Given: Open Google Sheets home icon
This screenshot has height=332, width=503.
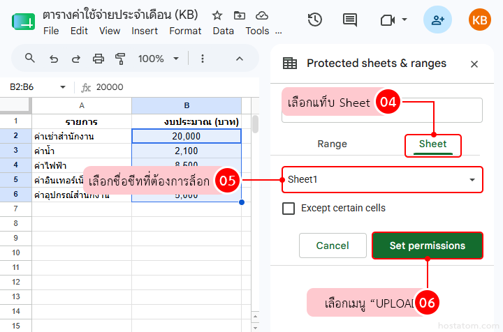Looking at the screenshot, I should point(23,22).
